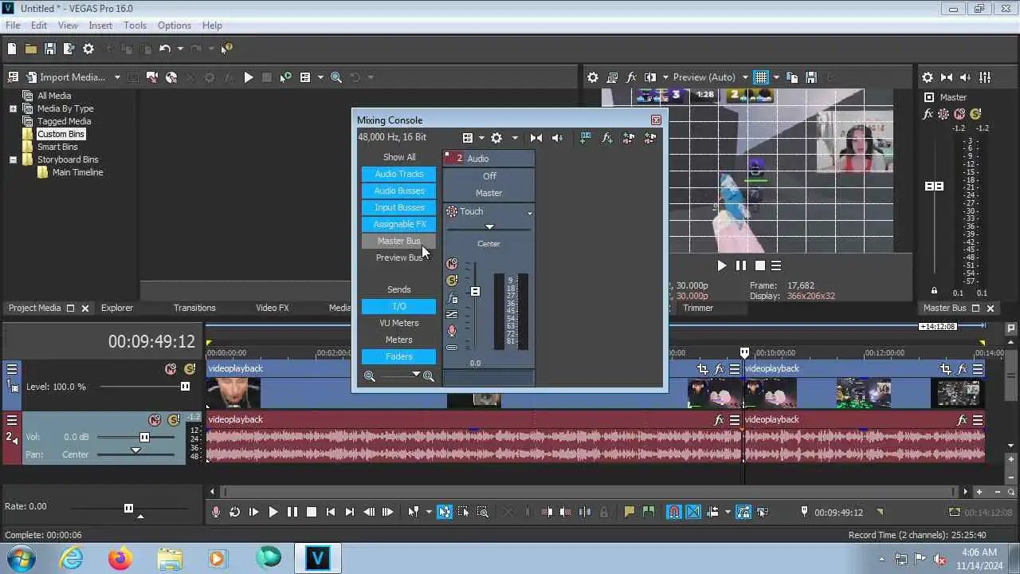Open Master FX in Master Bus panel

click(928, 114)
